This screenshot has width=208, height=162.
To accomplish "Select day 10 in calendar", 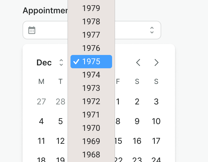I will pyautogui.click(x=156, y=121).
